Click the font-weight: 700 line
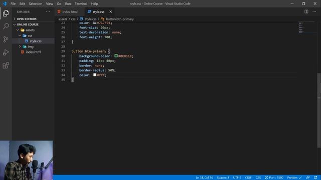Image resolution: width=321 pixels, height=180 pixels. [95, 37]
